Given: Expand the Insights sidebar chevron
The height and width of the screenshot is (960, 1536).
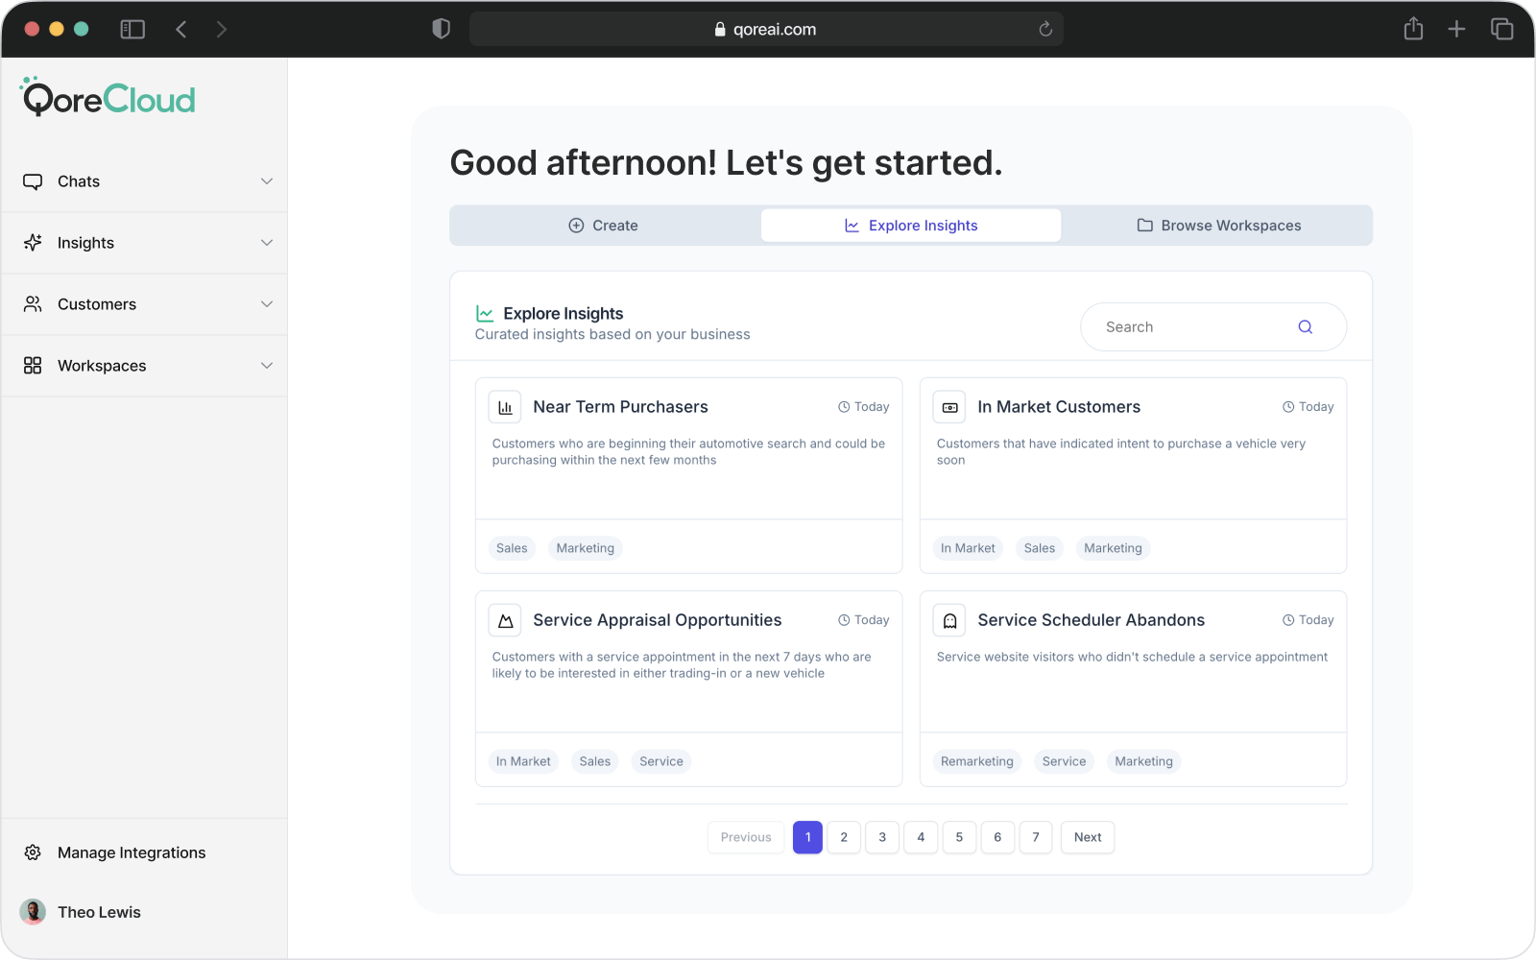Looking at the screenshot, I should [267, 243].
